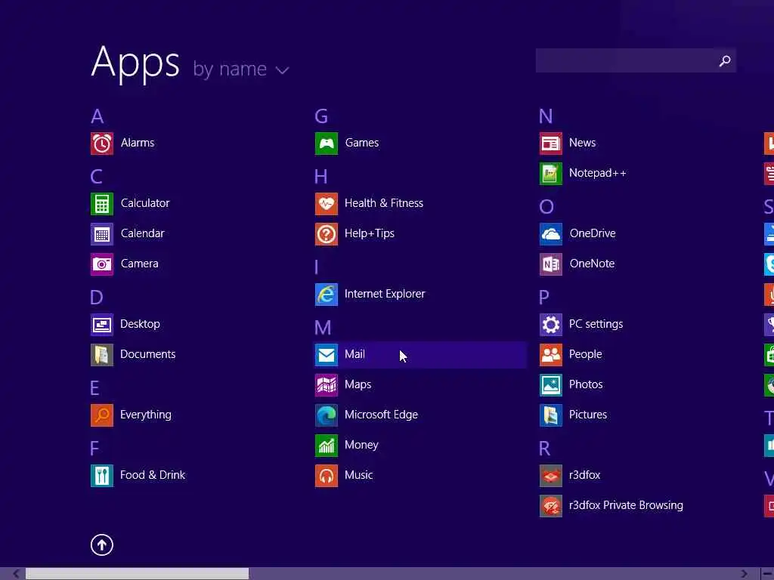
Task: Click the letter N group header
Action: [x=546, y=116]
